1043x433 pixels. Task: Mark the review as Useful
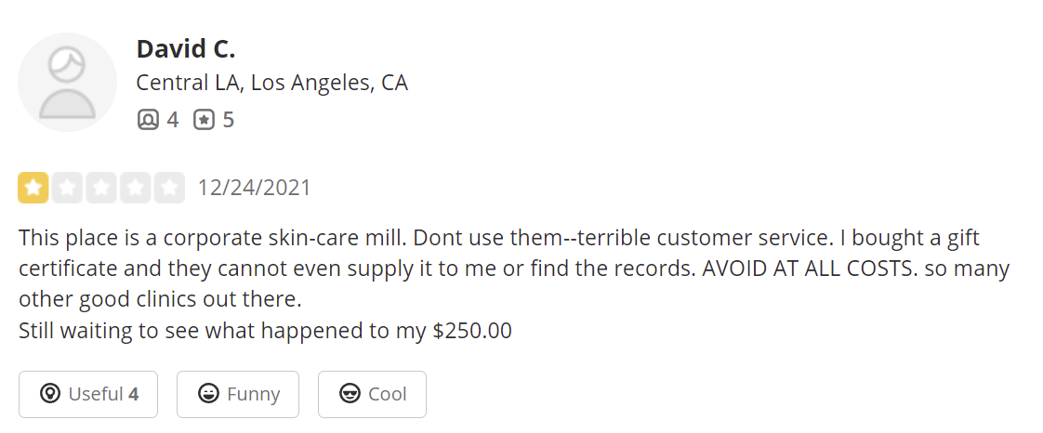pyautogui.click(x=88, y=394)
